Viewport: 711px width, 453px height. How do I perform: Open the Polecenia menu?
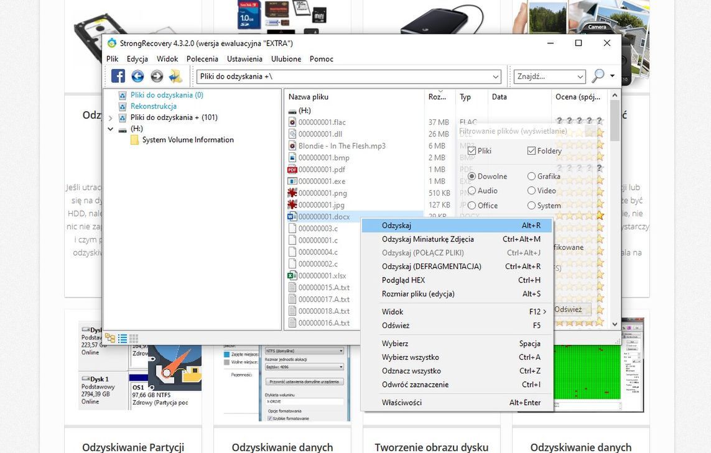click(x=202, y=59)
